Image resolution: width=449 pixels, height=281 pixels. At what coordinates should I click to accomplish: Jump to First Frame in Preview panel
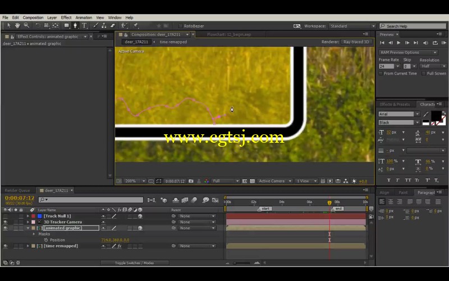(x=382, y=43)
